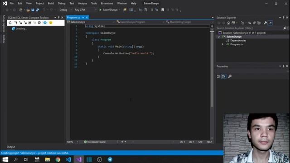Open the Build menu
This screenshot has width=290, height=163.
coord(51,3)
